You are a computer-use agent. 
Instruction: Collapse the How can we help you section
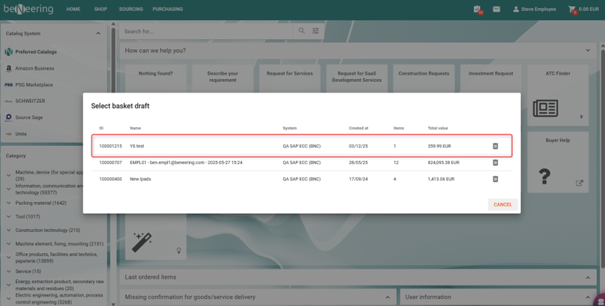click(588, 50)
